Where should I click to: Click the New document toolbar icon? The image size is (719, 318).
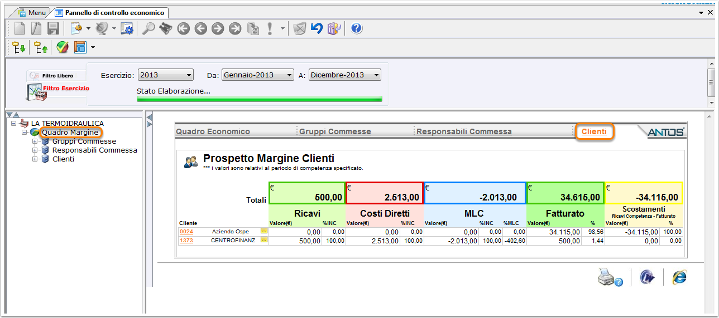point(20,28)
